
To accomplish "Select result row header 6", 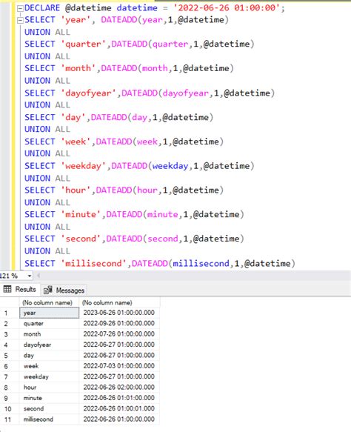I will click(x=10, y=366).
